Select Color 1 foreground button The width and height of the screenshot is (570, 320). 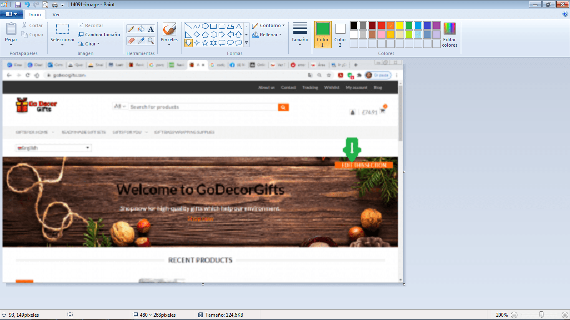click(x=323, y=35)
